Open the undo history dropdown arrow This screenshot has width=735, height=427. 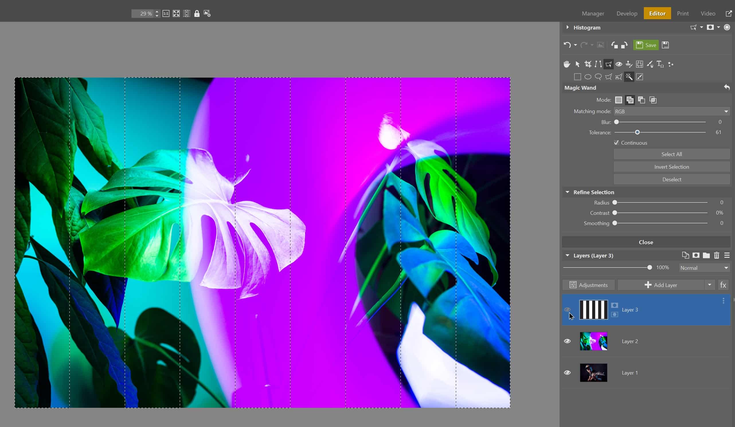point(575,45)
